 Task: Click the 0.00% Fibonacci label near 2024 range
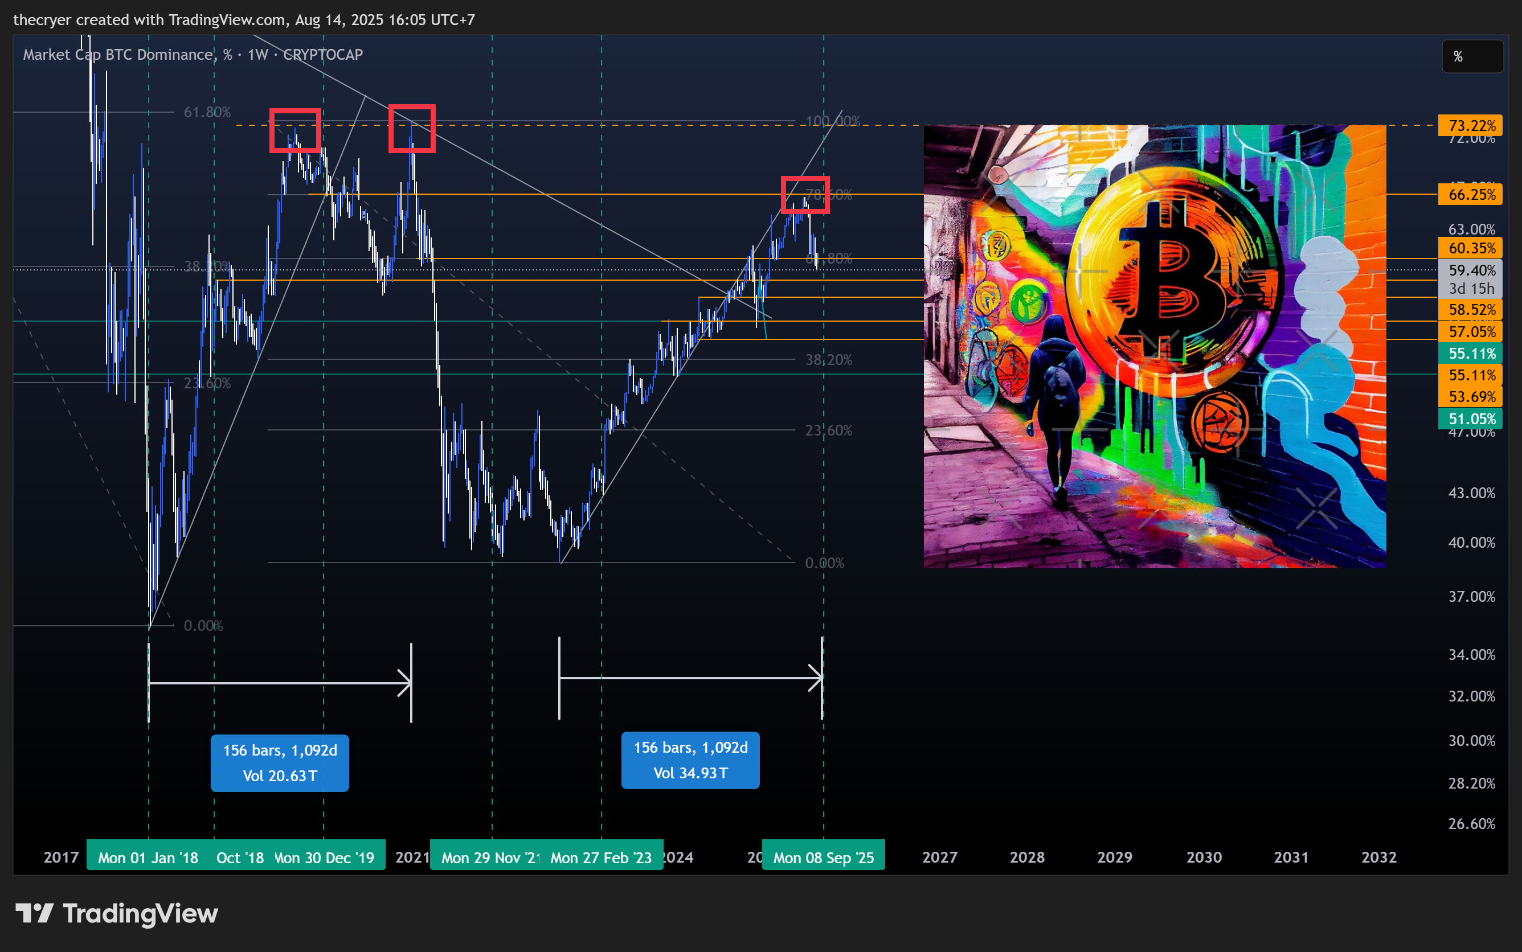[824, 563]
